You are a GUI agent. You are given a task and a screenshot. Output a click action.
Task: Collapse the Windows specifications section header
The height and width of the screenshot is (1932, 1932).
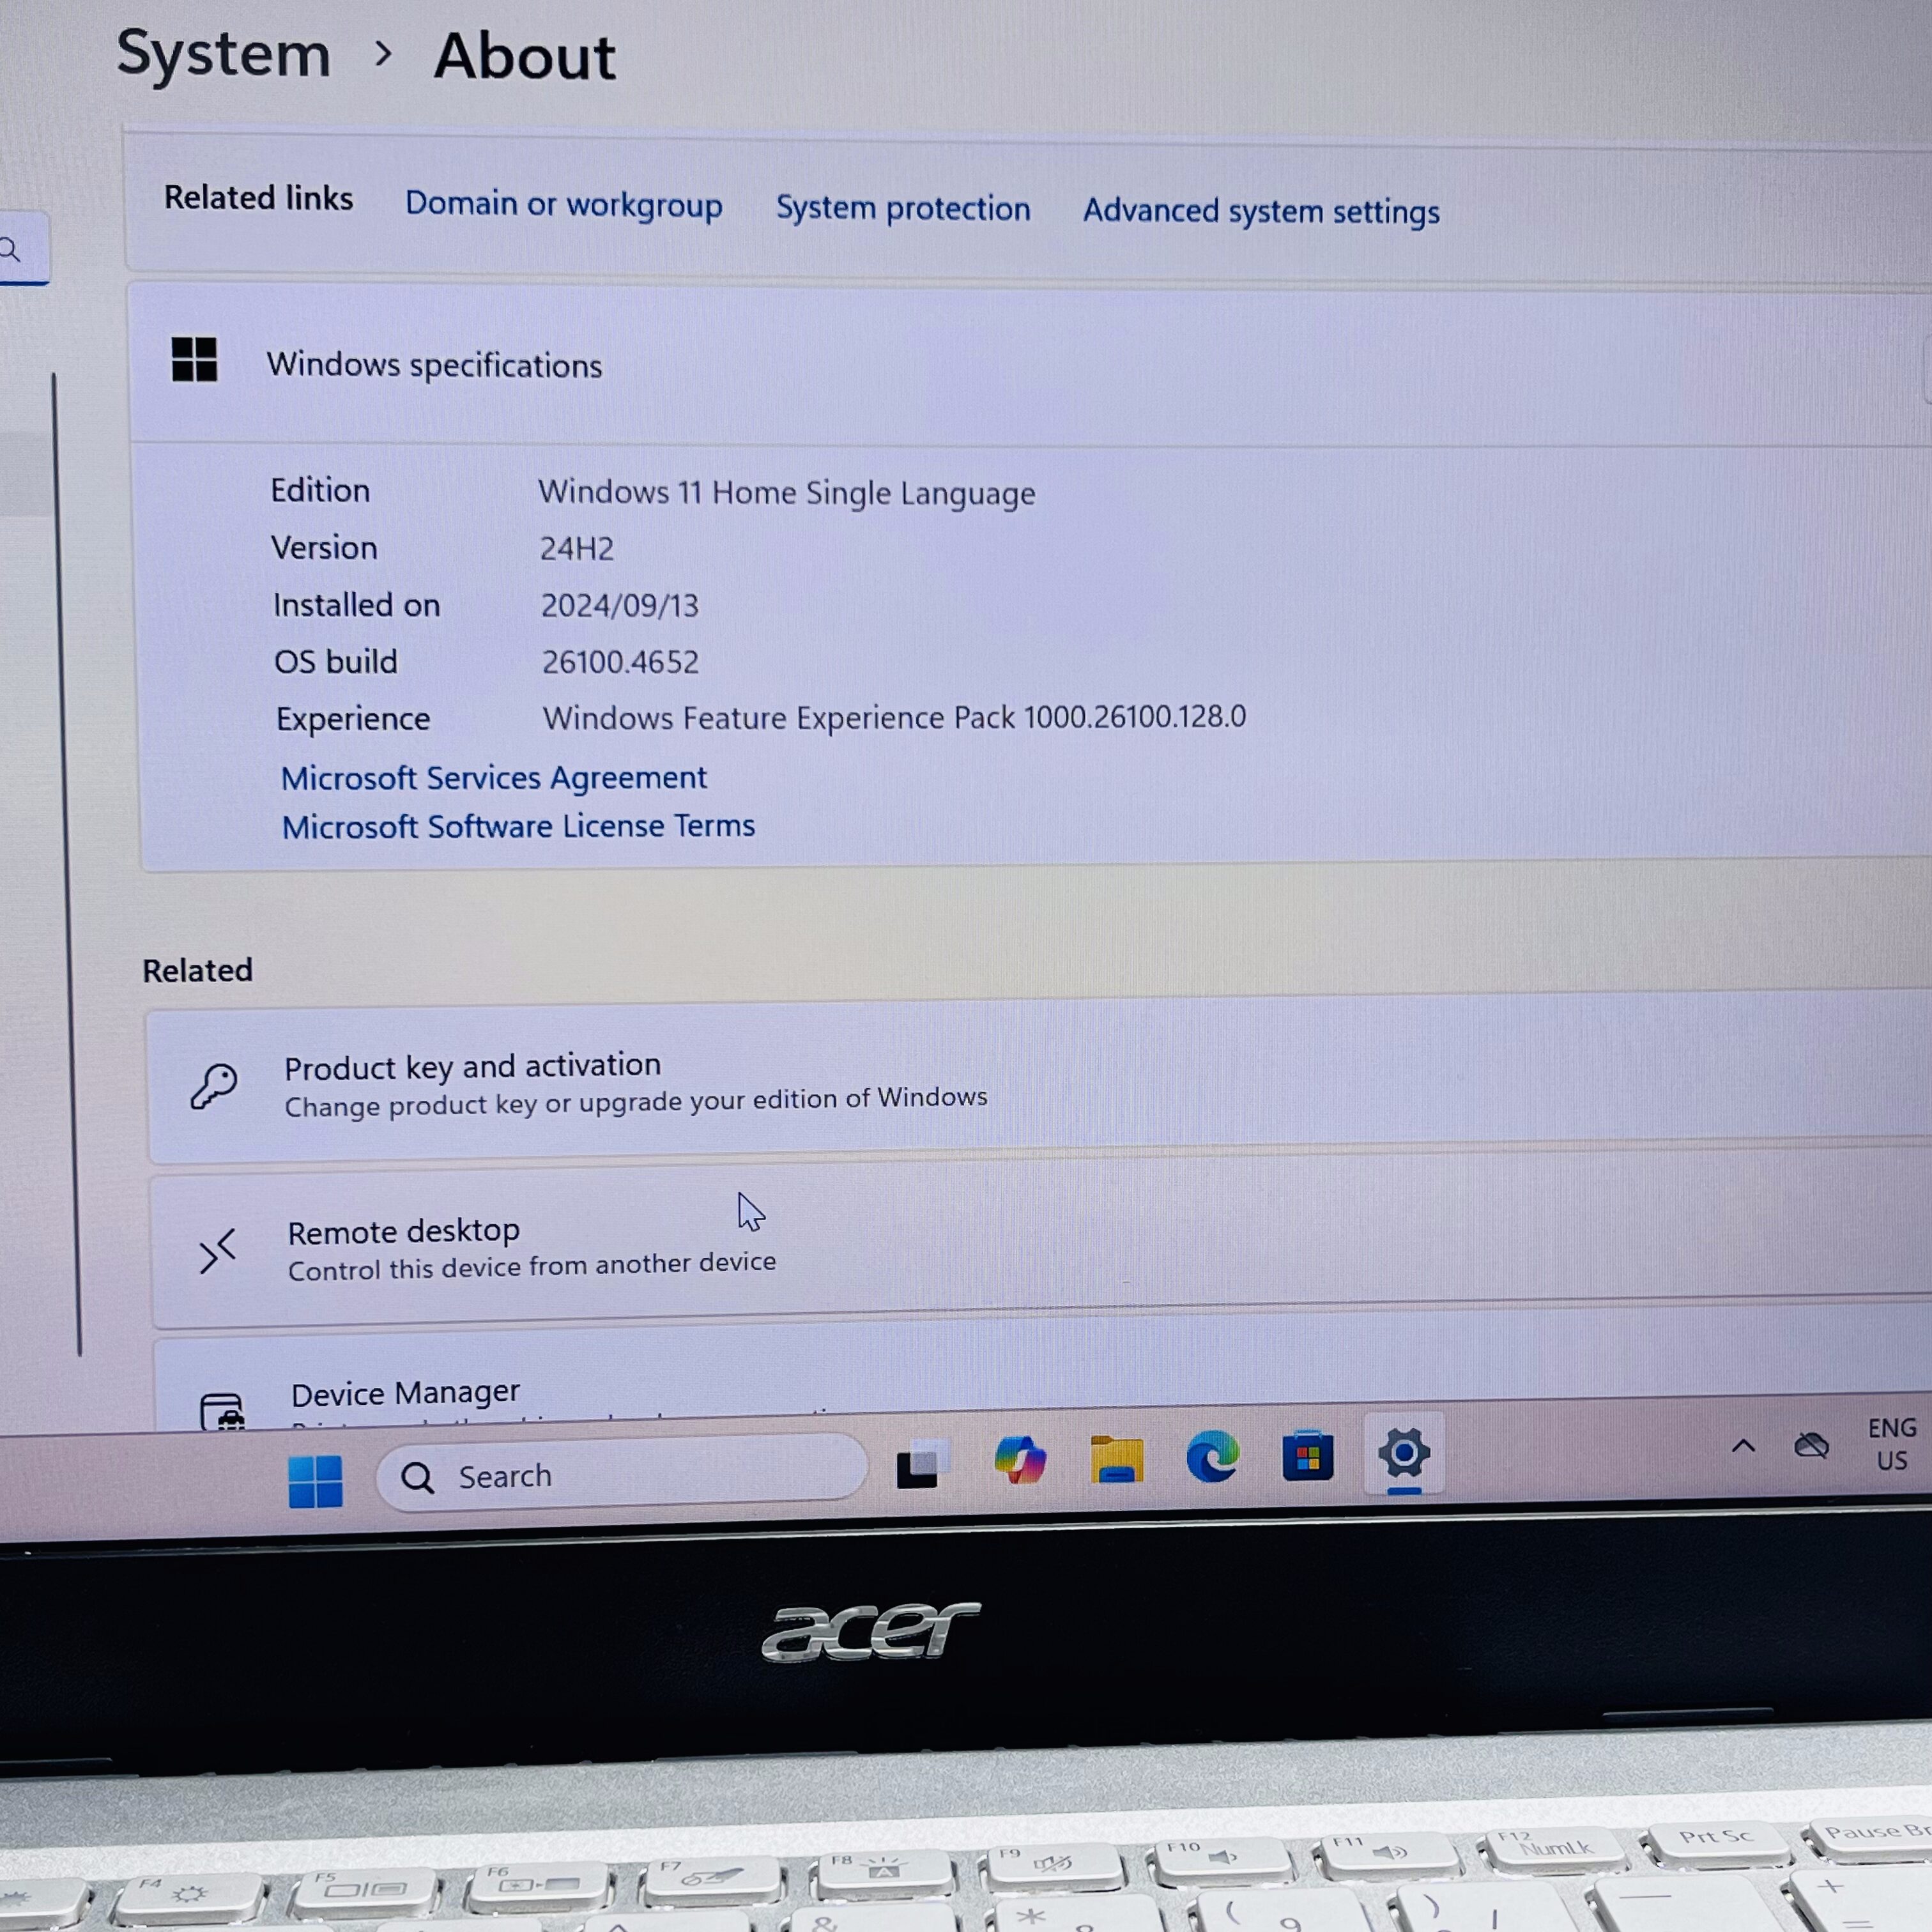click(1030, 366)
